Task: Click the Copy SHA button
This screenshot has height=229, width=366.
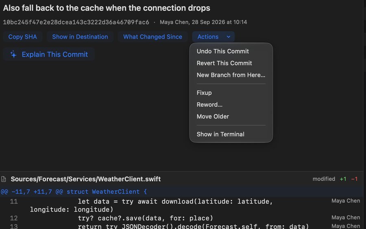Action: point(22,37)
